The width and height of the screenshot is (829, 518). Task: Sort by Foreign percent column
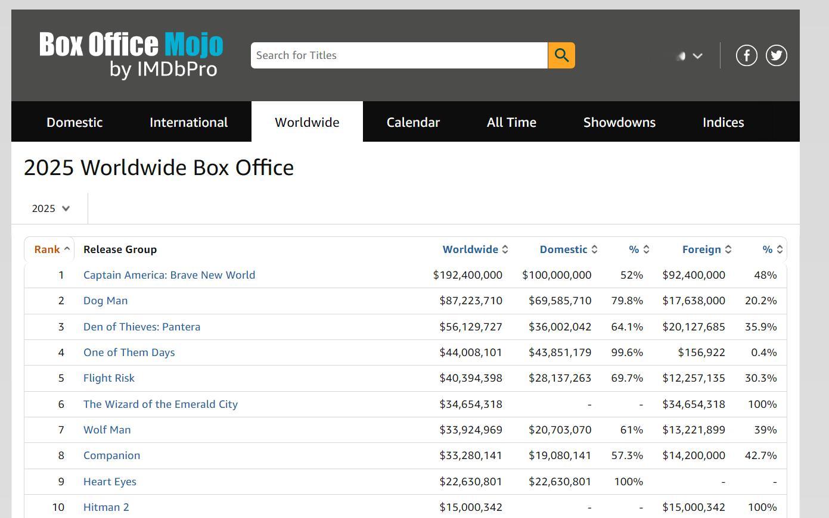point(772,249)
